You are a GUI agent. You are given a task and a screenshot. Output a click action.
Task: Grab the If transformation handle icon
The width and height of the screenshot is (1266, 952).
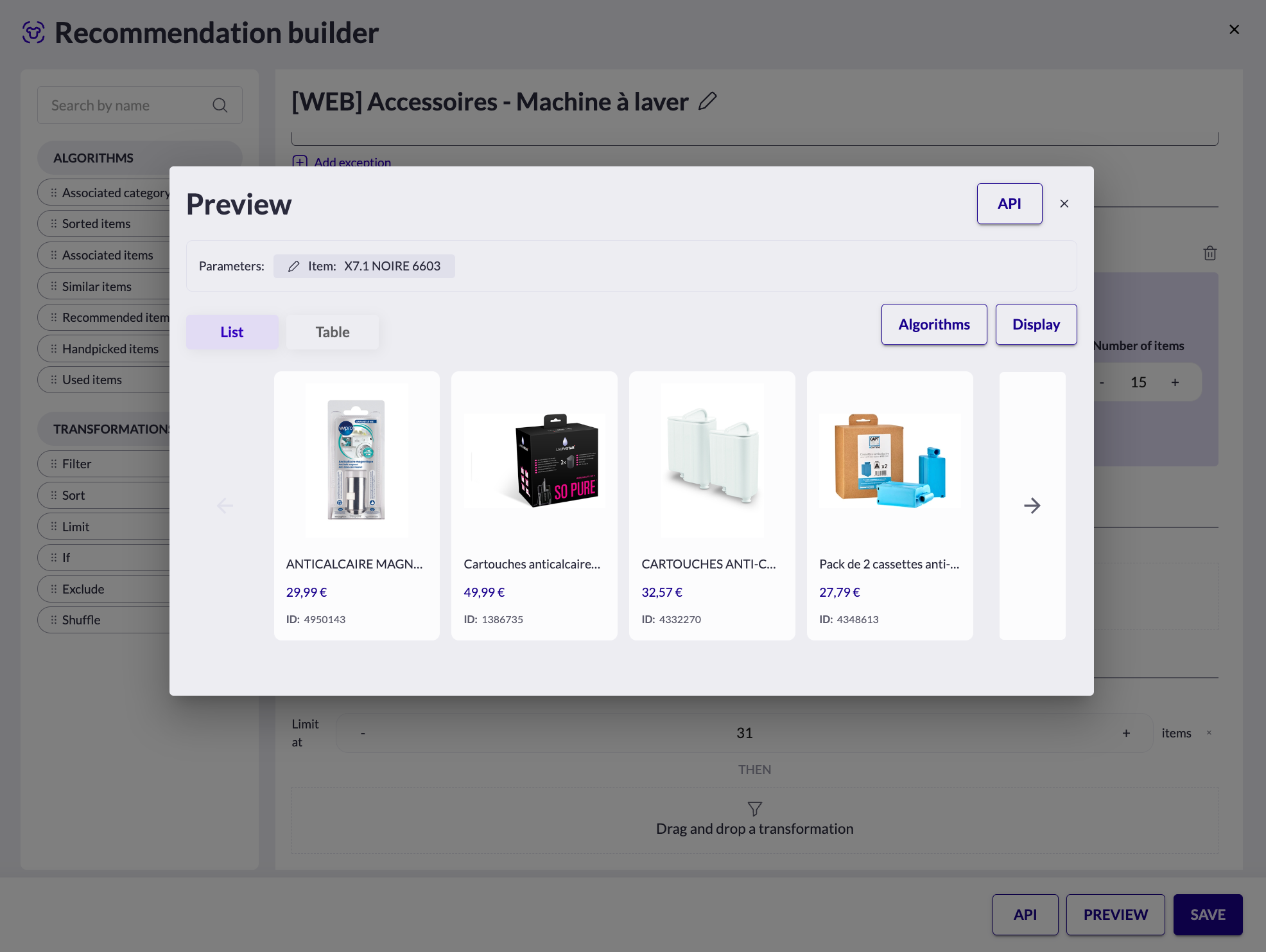click(x=54, y=558)
